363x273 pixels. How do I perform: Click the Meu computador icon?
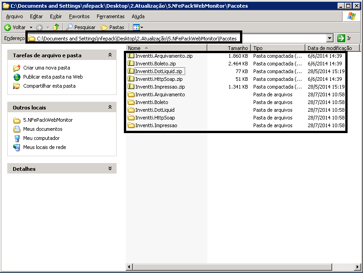[x=17, y=138]
